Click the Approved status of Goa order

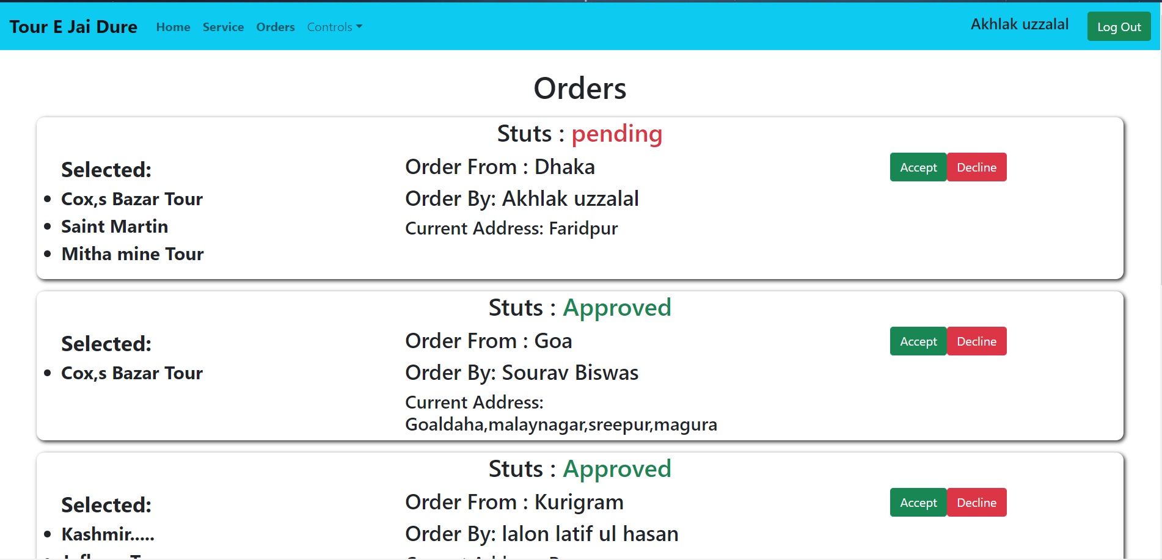[x=616, y=308]
